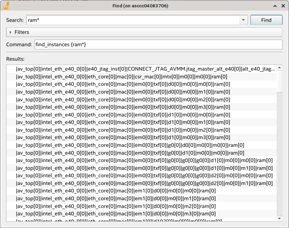Select result em0|txf|d0[0]|m0[0]|m1[0]|ram[0]
Viewport: 289px width, 228px height.
(x=142, y=92)
